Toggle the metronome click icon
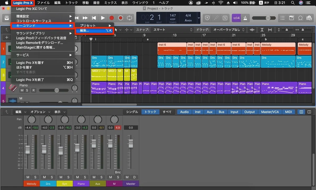The height and width of the screenshot is (190, 316). 245,18
